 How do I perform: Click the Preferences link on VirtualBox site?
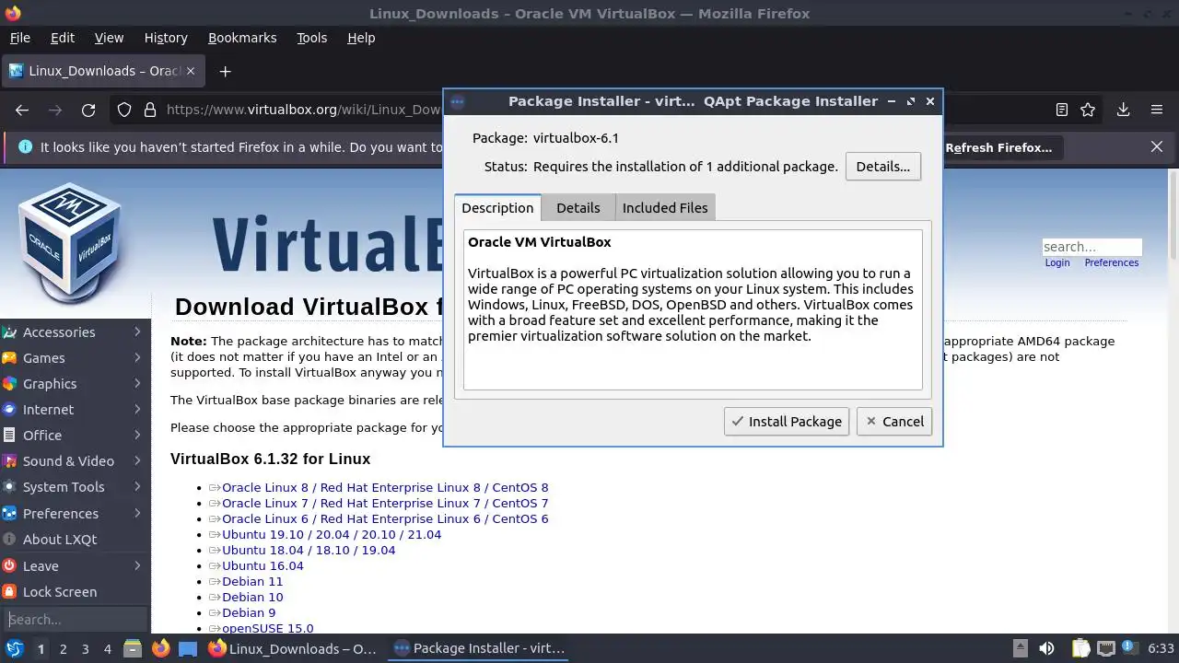(x=1112, y=262)
